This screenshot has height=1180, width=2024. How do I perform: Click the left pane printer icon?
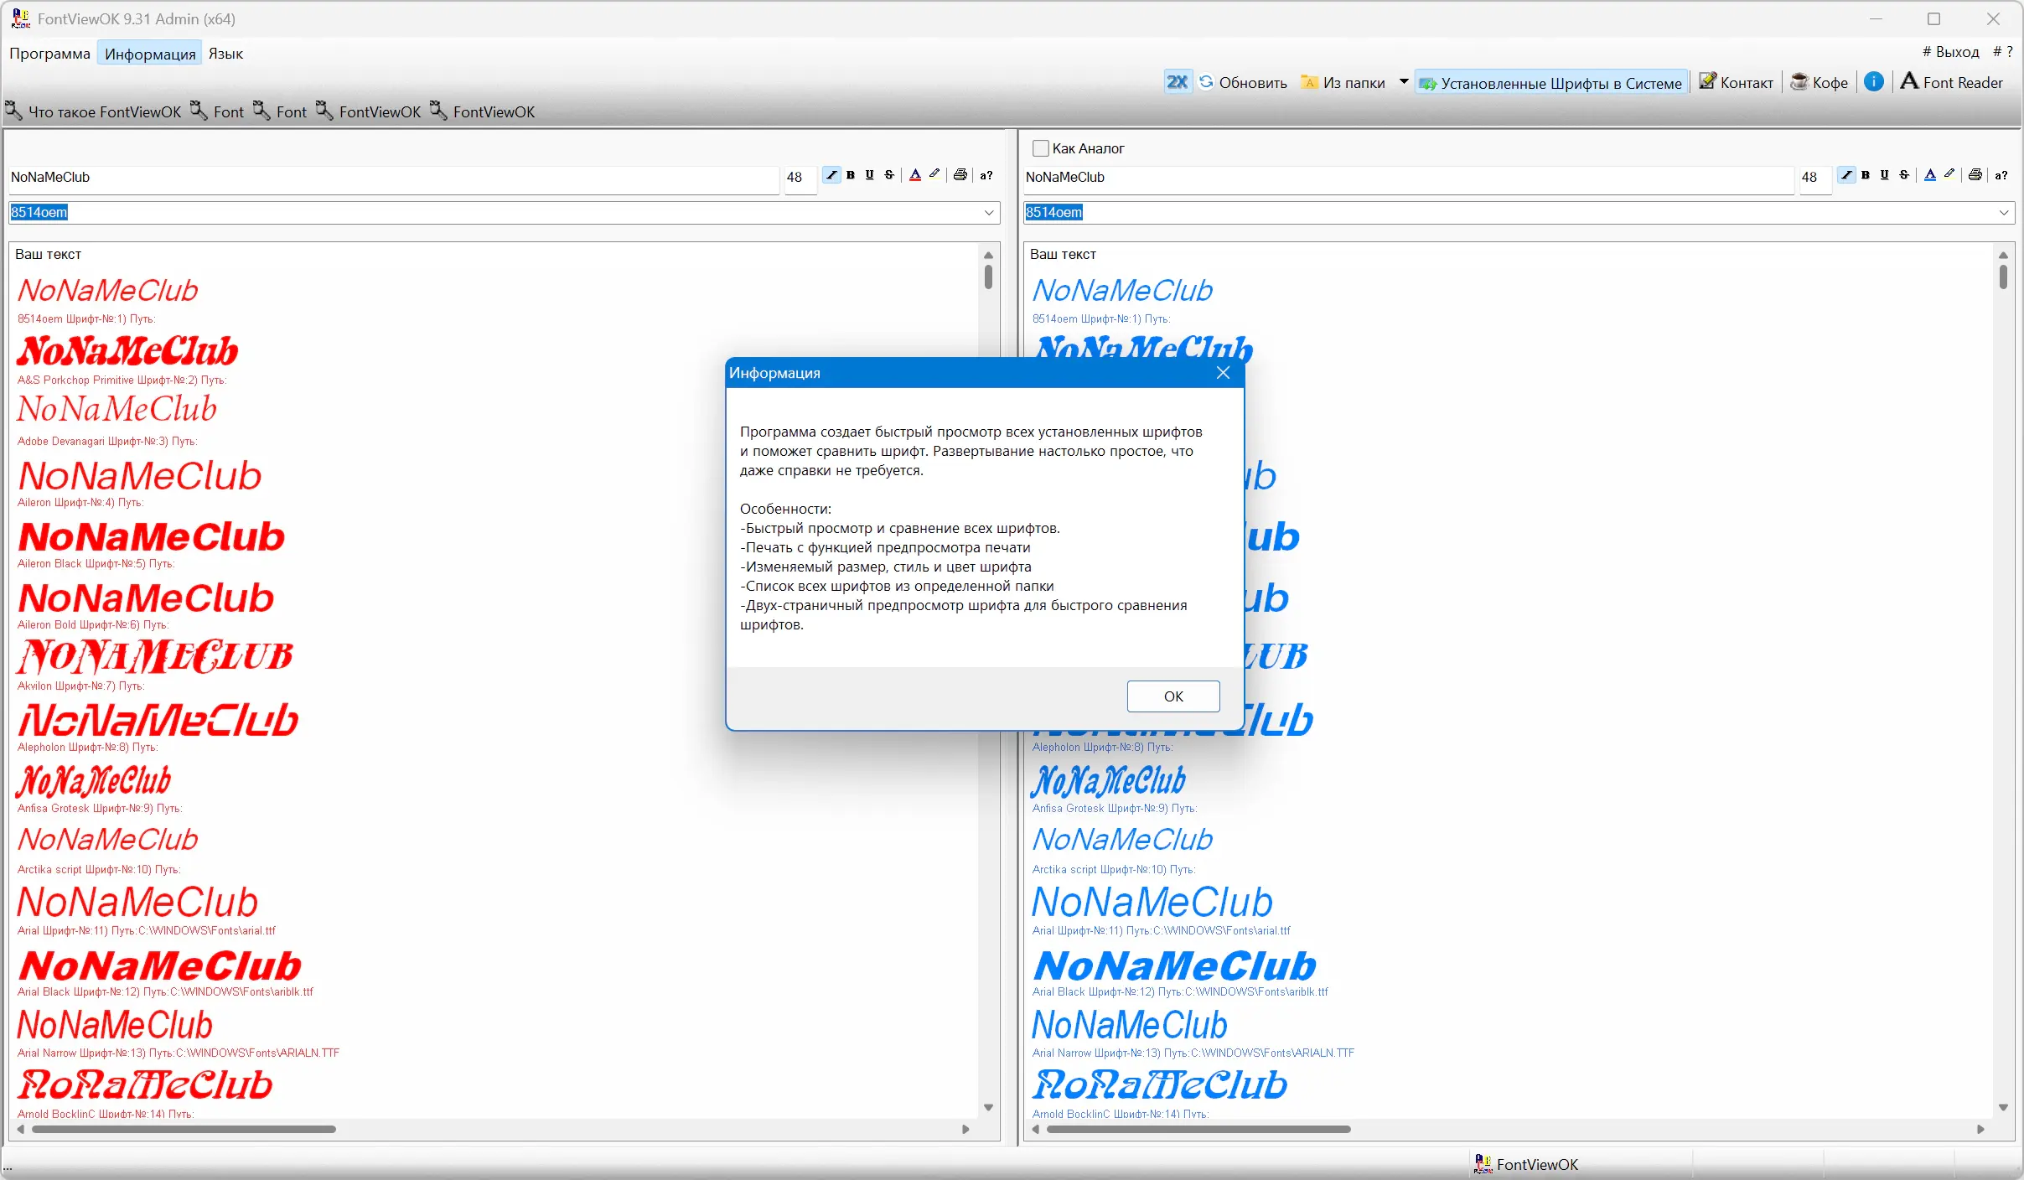pos(960,175)
